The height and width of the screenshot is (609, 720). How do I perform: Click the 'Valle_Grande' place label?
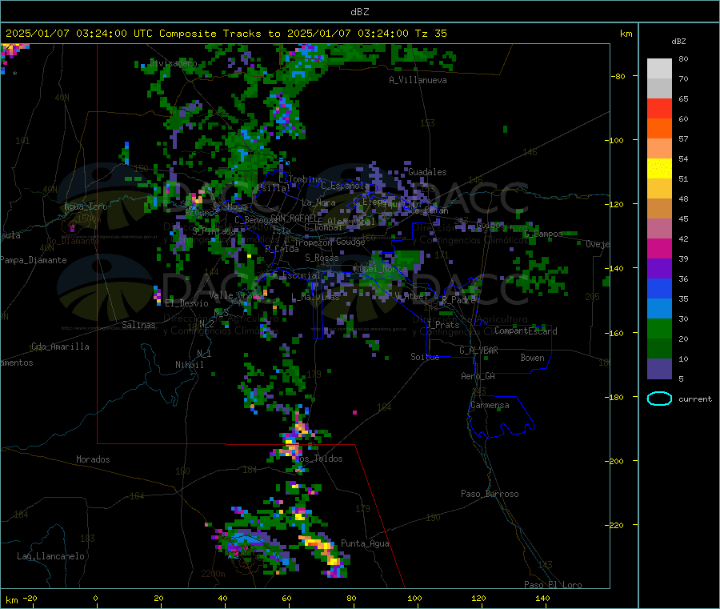coord(238,295)
